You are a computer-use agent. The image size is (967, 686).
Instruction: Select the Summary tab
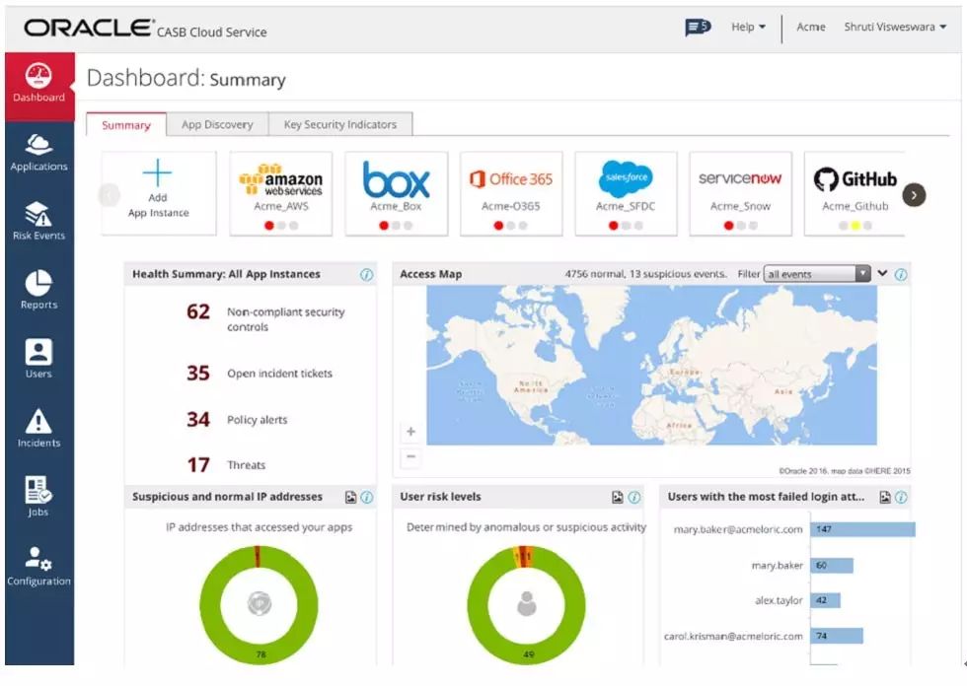(126, 125)
